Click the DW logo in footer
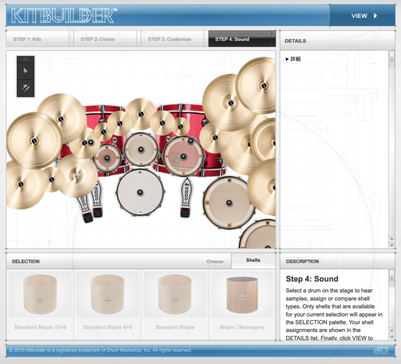This screenshot has width=401, height=364. click(x=381, y=351)
